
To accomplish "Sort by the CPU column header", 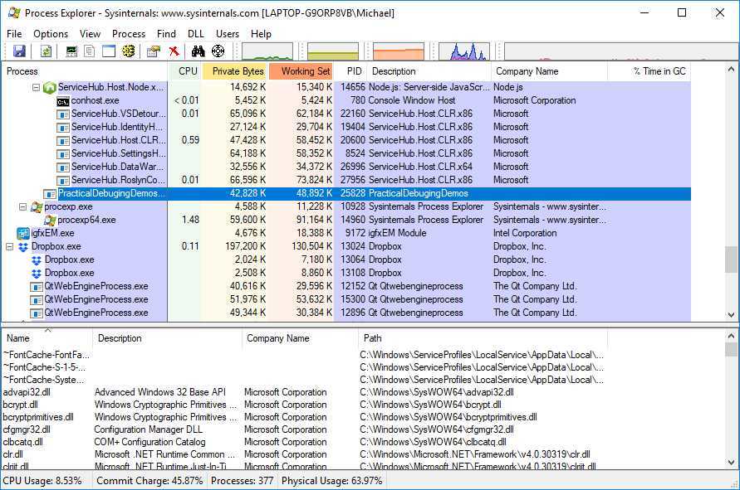I will [185, 71].
